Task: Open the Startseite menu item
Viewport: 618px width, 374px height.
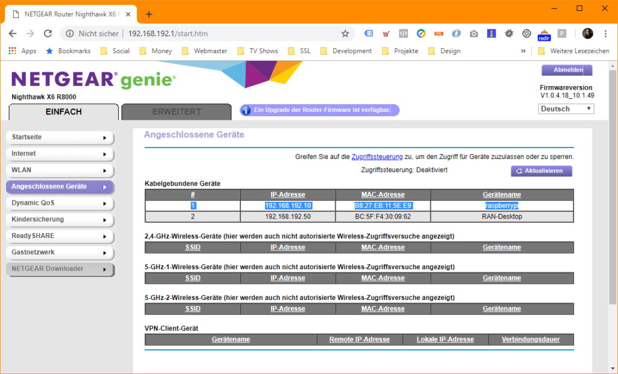Action: (x=60, y=138)
